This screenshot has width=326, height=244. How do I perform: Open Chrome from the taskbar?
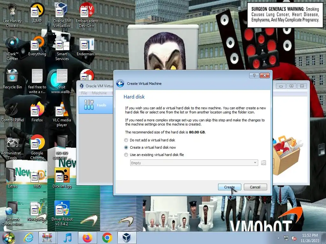pyautogui.click(x=107, y=238)
